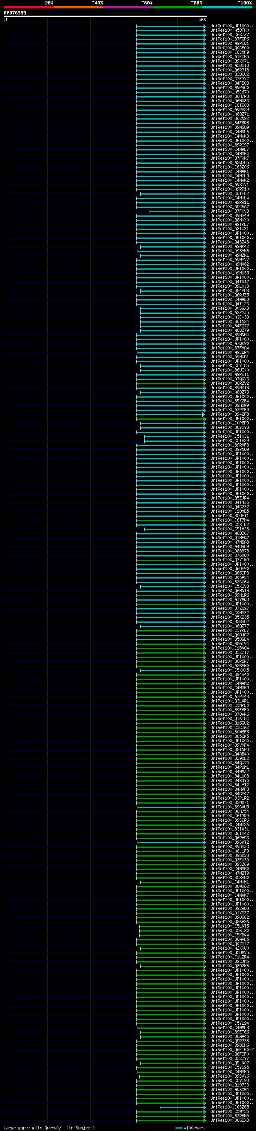
Task: Click label UniRef100_B9ET66
Action: tap(229, 1032)
